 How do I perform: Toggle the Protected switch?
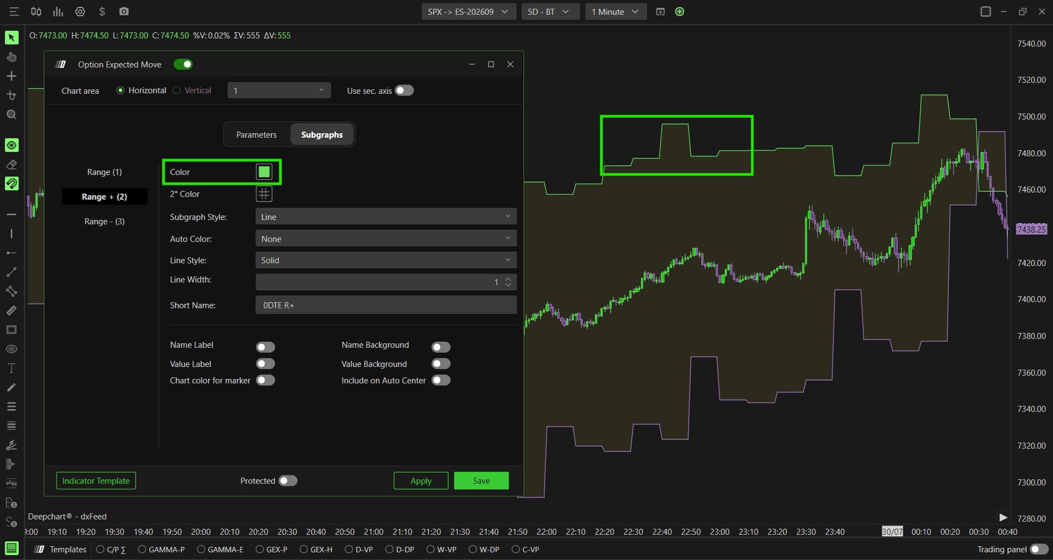[288, 480]
